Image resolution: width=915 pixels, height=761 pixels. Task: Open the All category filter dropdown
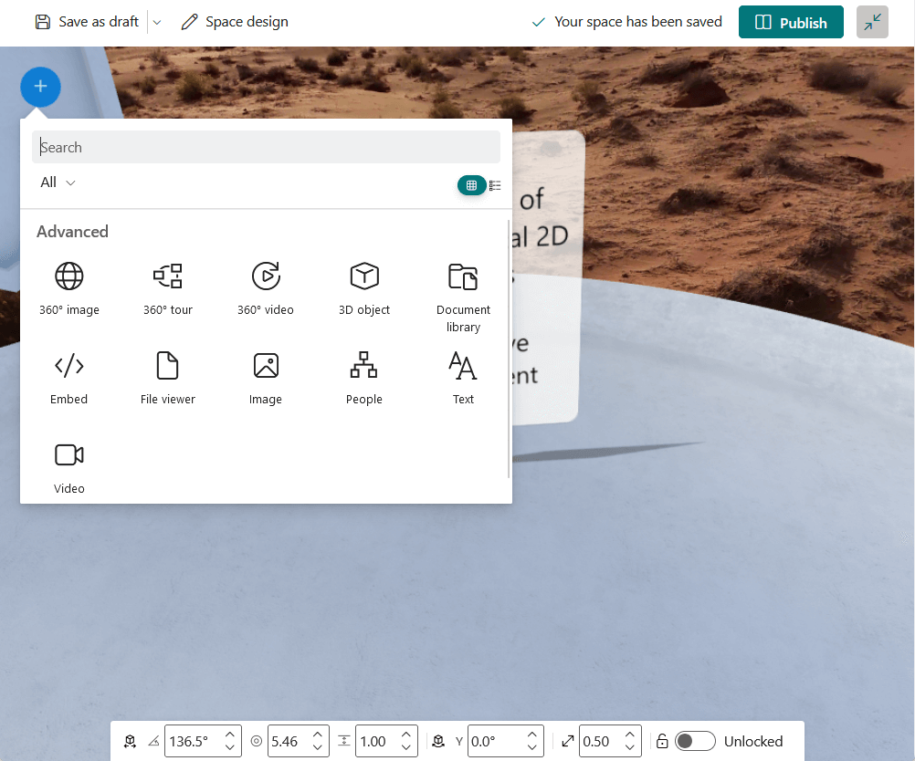tap(58, 182)
